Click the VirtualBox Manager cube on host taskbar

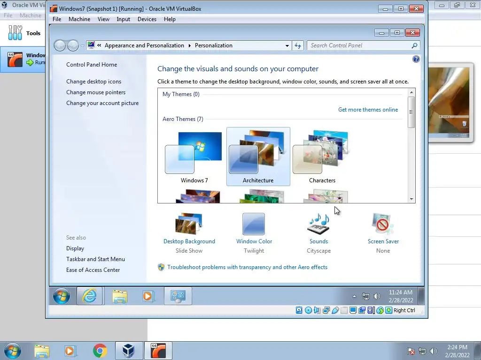(x=129, y=351)
